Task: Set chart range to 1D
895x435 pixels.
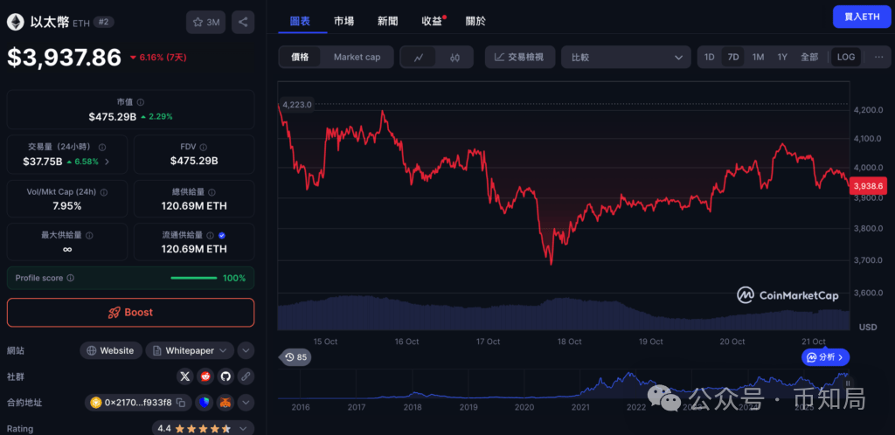Action: [709, 57]
